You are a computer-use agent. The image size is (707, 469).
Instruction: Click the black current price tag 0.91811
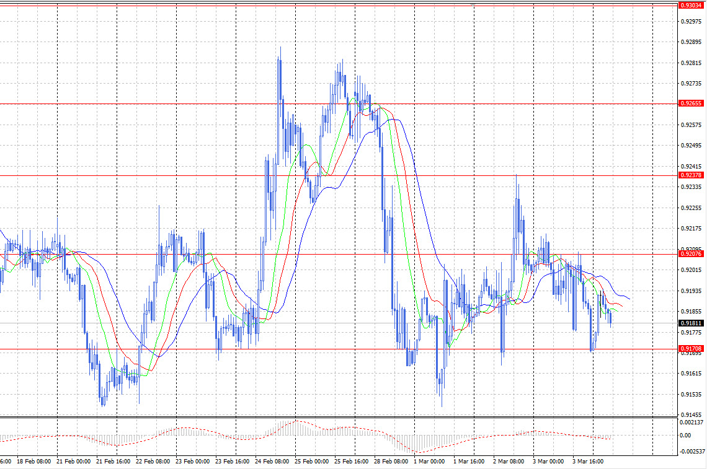coord(691,323)
